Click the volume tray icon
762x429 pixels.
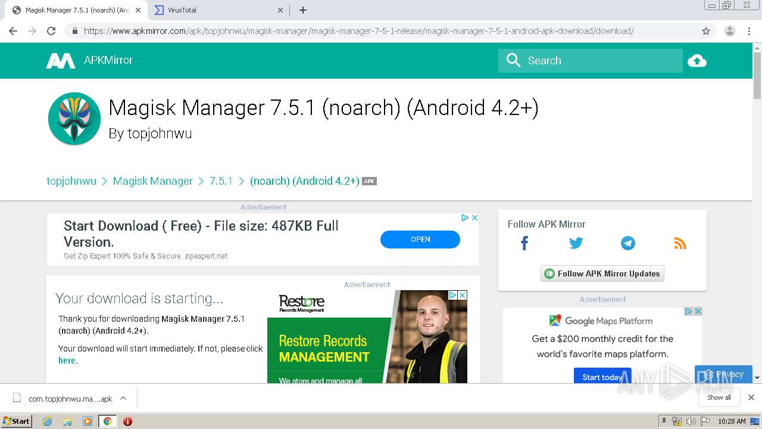[691, 421]
